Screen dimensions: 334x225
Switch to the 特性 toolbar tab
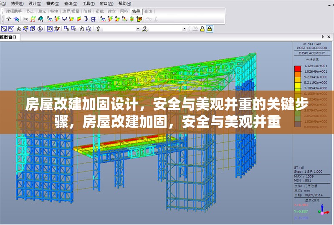coord(54,11)
